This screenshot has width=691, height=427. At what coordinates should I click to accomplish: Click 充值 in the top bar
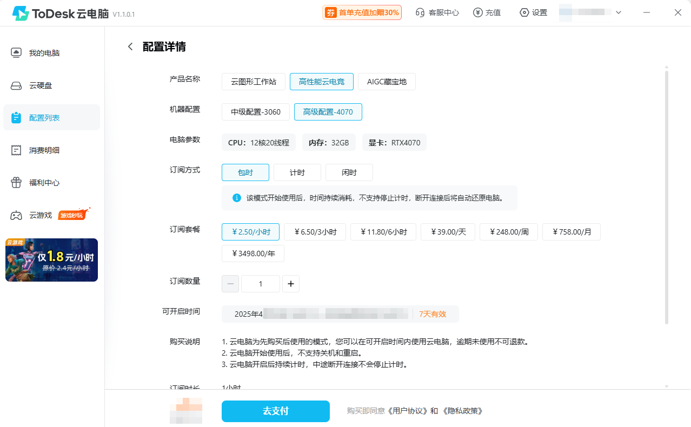tap(487, 12)
